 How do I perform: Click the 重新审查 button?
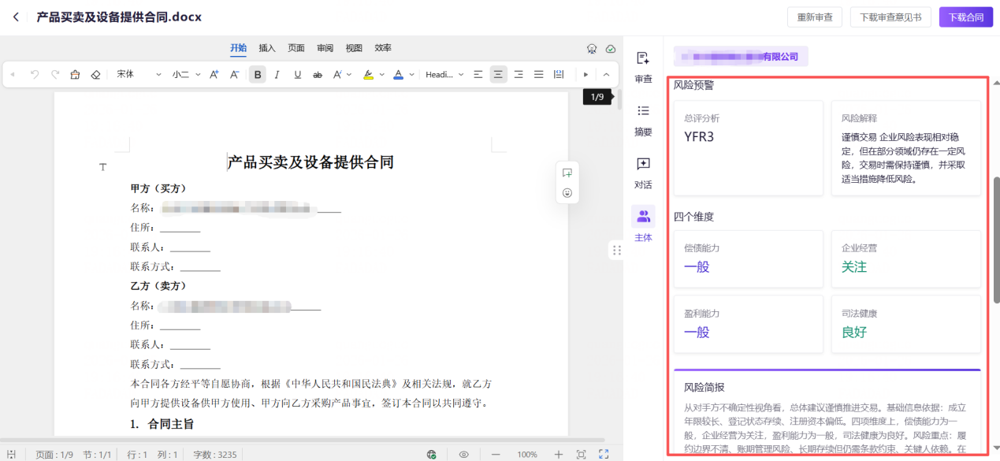click(x=815, y=17)
